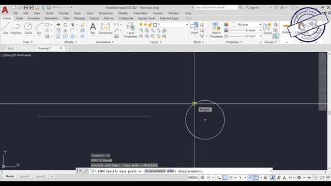Click the Copy tool icon
Screen dimensions: 331x186
point(58,30)
